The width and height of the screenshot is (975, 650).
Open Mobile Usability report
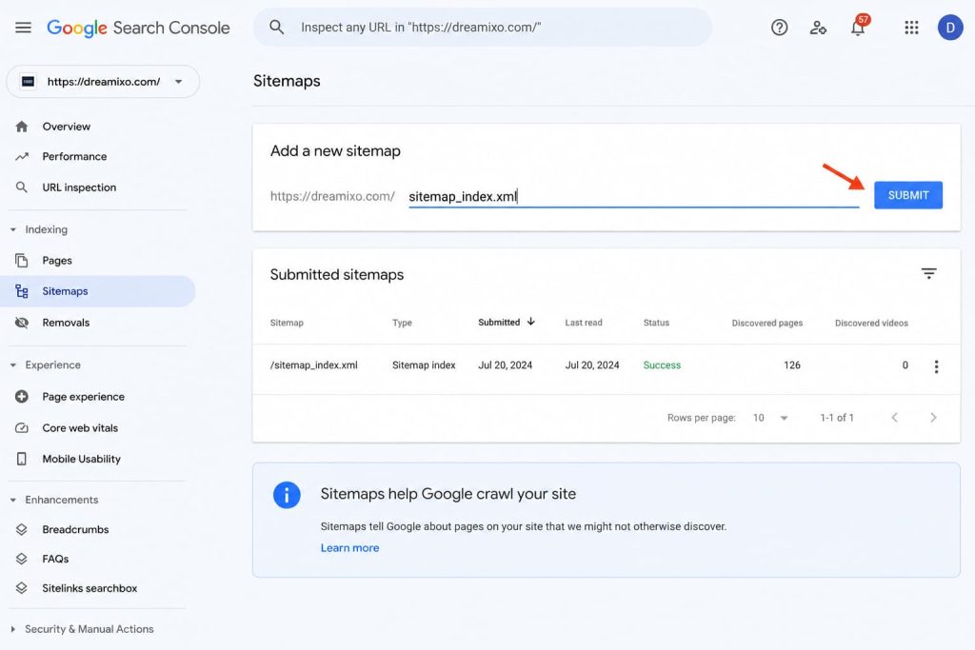coord(81,459)
